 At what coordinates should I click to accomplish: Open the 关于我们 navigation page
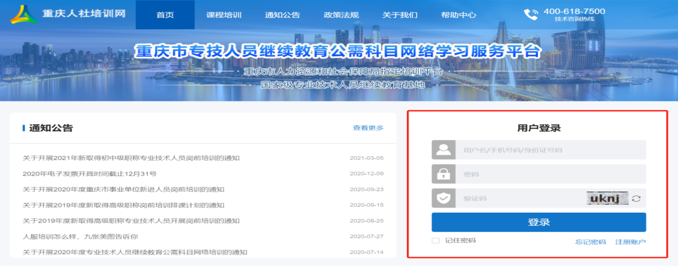coord(399,15)
